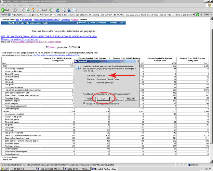
Task: Expand the Links toolbar chevron
Action: coord(211,15)
